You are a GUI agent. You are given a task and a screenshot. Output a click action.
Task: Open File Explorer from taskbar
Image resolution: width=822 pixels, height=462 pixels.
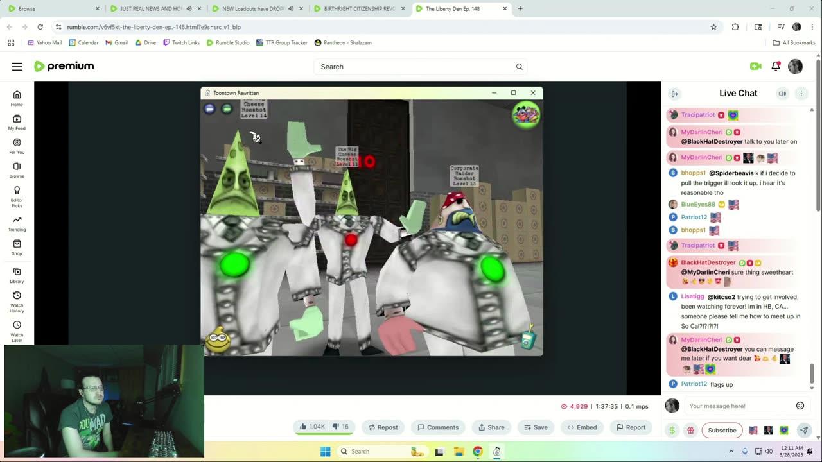click(459, 451)
